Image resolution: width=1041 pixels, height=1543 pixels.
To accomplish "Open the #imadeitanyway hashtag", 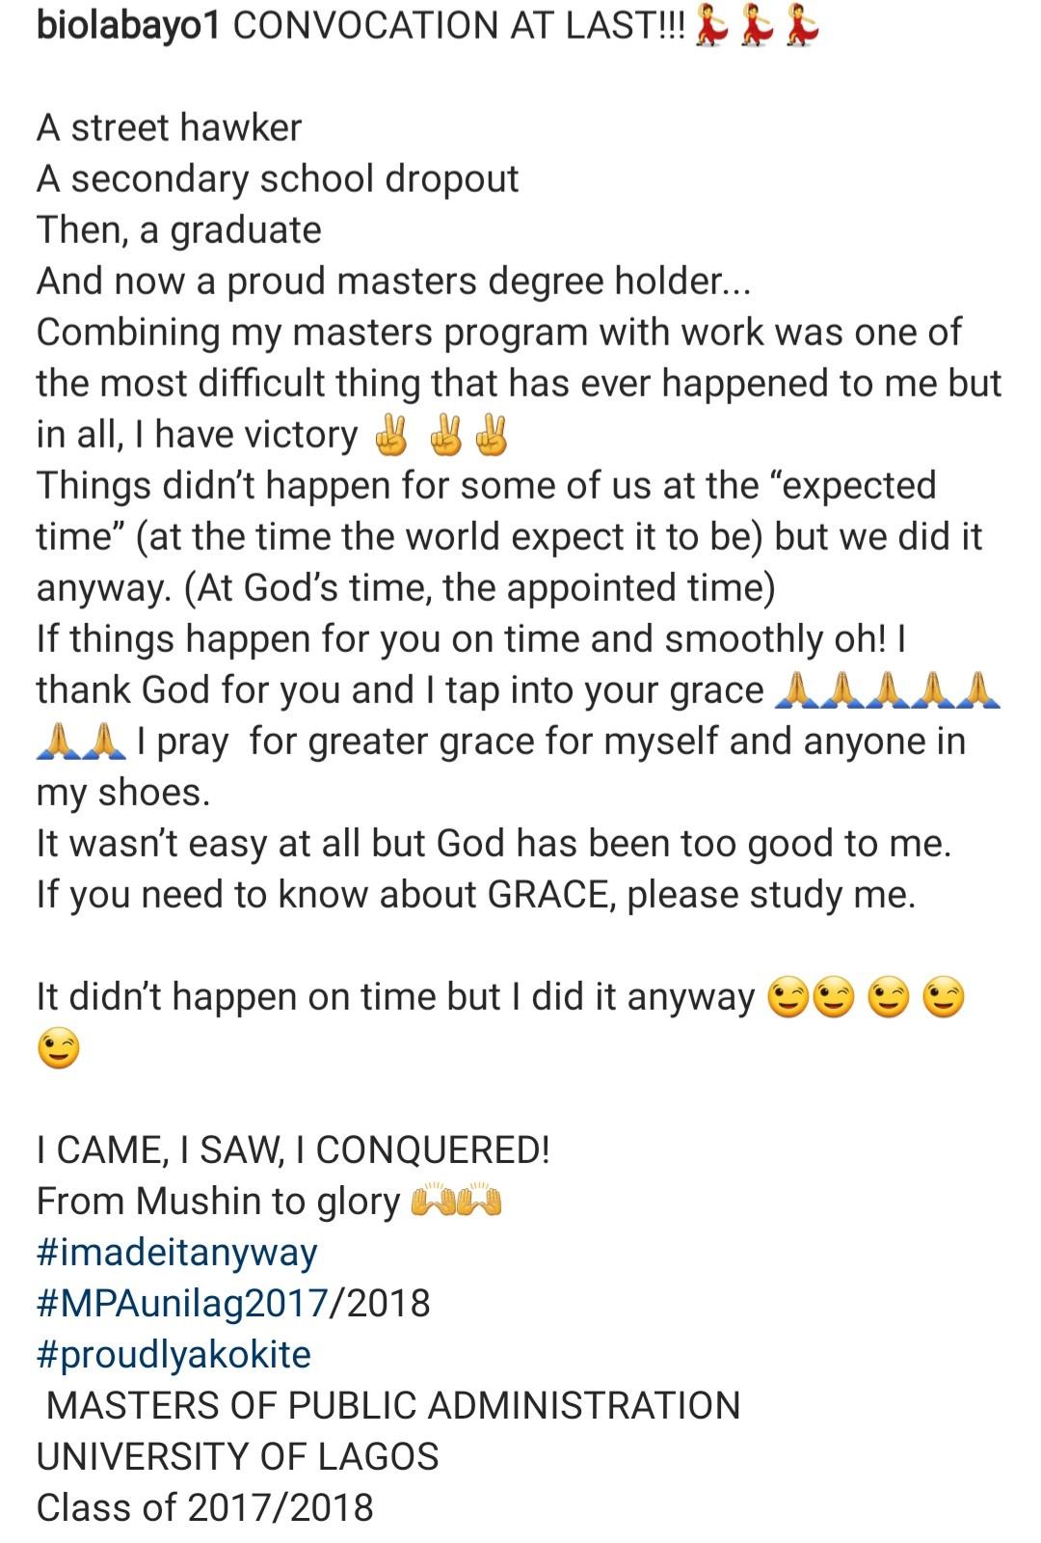I will coord(176,1252).
